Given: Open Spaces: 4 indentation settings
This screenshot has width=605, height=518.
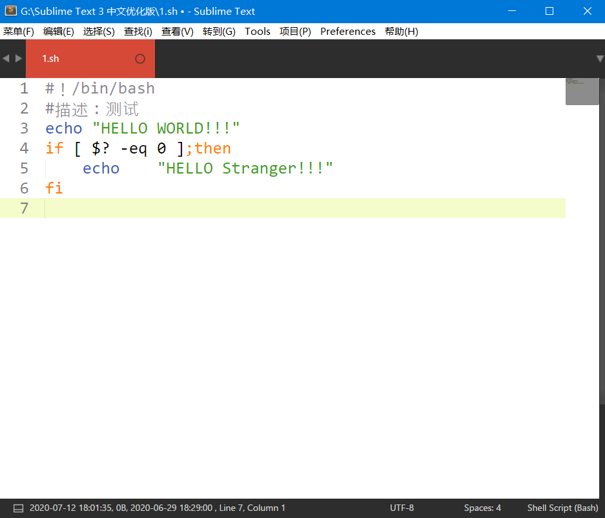Looking at the screenshot, I should (482, 508).
